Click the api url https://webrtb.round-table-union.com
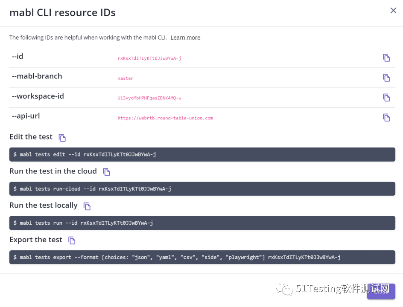The height and width of the screenshot is (307, 403). click(x=165, y=118)
